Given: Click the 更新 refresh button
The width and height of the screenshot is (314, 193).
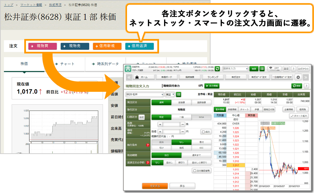Looking at the screenshot, I should pos(296,86).
